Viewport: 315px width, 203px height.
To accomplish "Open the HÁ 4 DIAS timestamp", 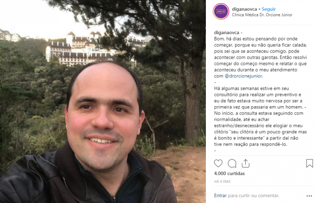I will (222, 182).
